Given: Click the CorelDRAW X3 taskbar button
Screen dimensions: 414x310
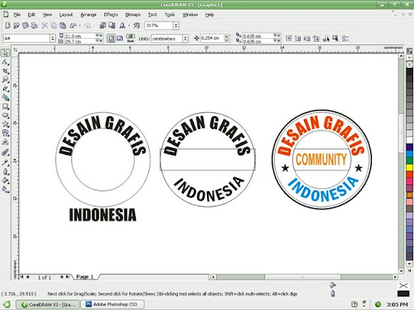Looking at the screenshot, I should coord(48,304).
